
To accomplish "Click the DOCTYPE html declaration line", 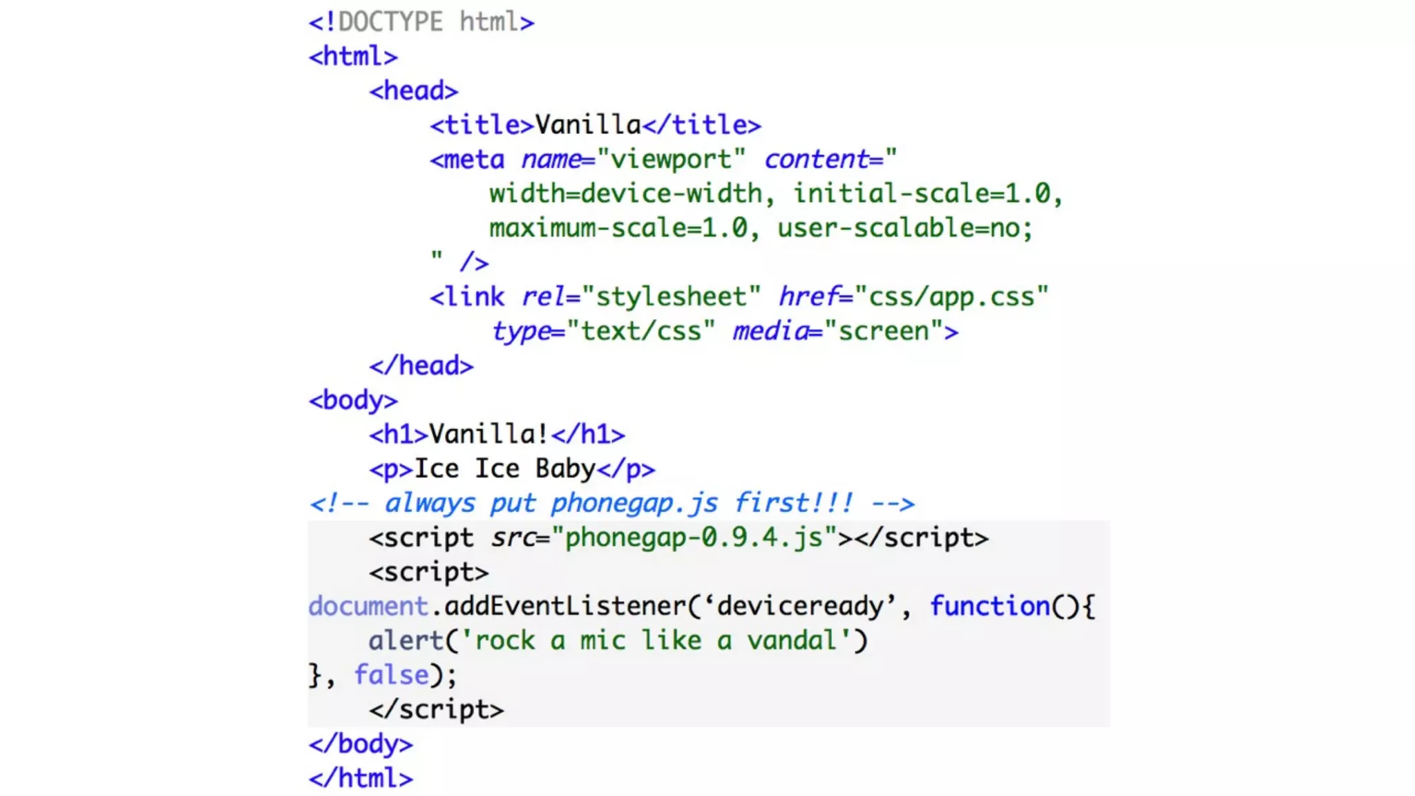I will 421,22.
